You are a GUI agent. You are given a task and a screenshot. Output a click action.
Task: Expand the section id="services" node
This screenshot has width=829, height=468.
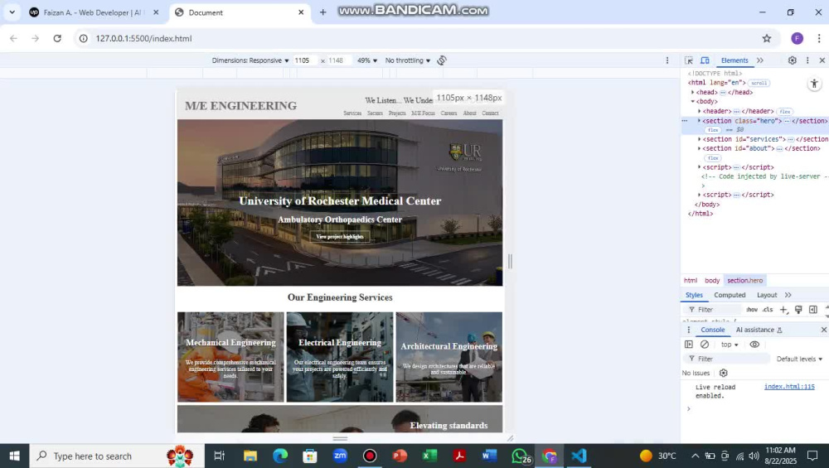(700, 139)
